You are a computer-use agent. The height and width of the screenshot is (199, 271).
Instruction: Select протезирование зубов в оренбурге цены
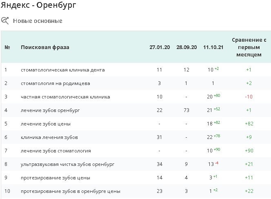(x=70, y=191)
